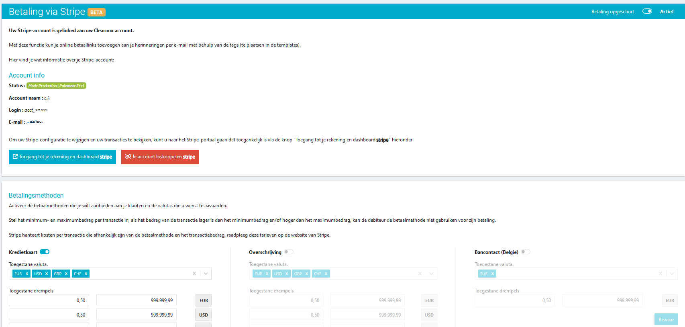
Task: Remove EUR tag from Kredietkaart currencies
Action: 27,274
